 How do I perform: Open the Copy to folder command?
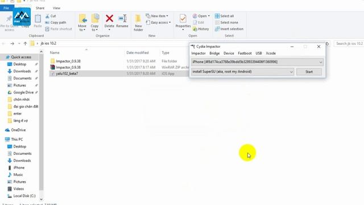pyautogui.click(x=95, y=23)
